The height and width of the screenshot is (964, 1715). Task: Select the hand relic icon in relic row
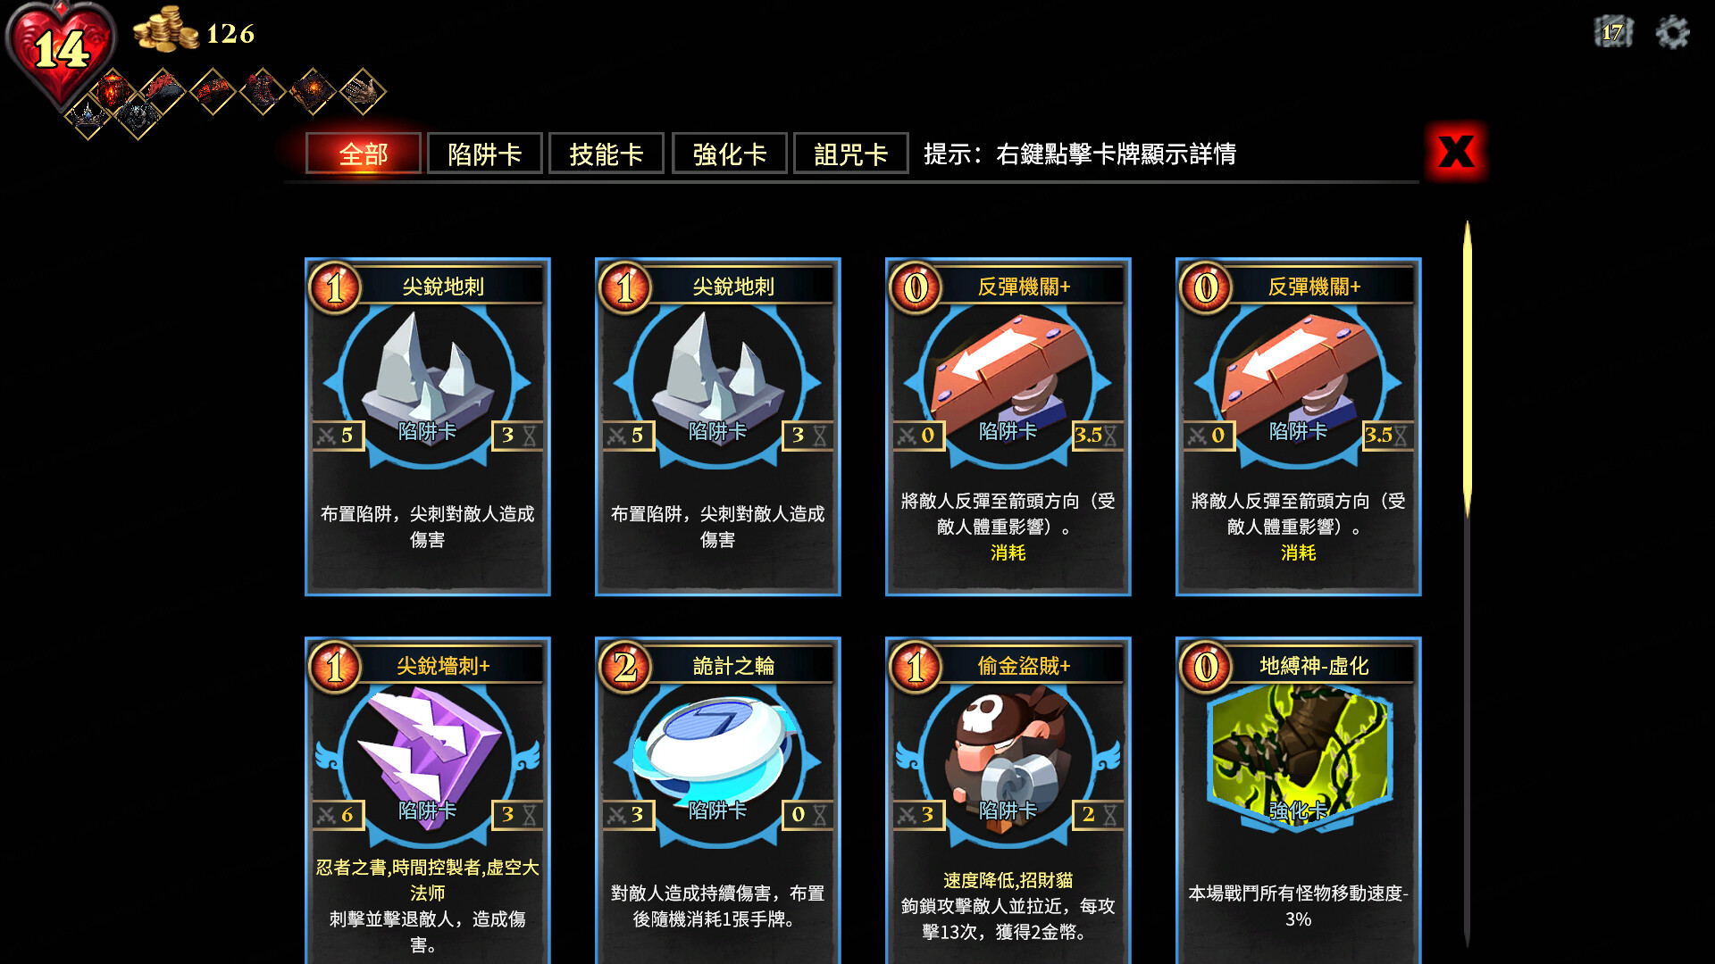[363, 91]
